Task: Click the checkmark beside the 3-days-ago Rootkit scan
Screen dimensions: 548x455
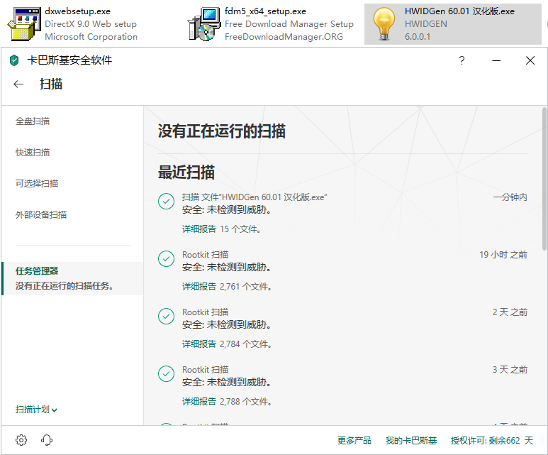Action: [167, 374]
